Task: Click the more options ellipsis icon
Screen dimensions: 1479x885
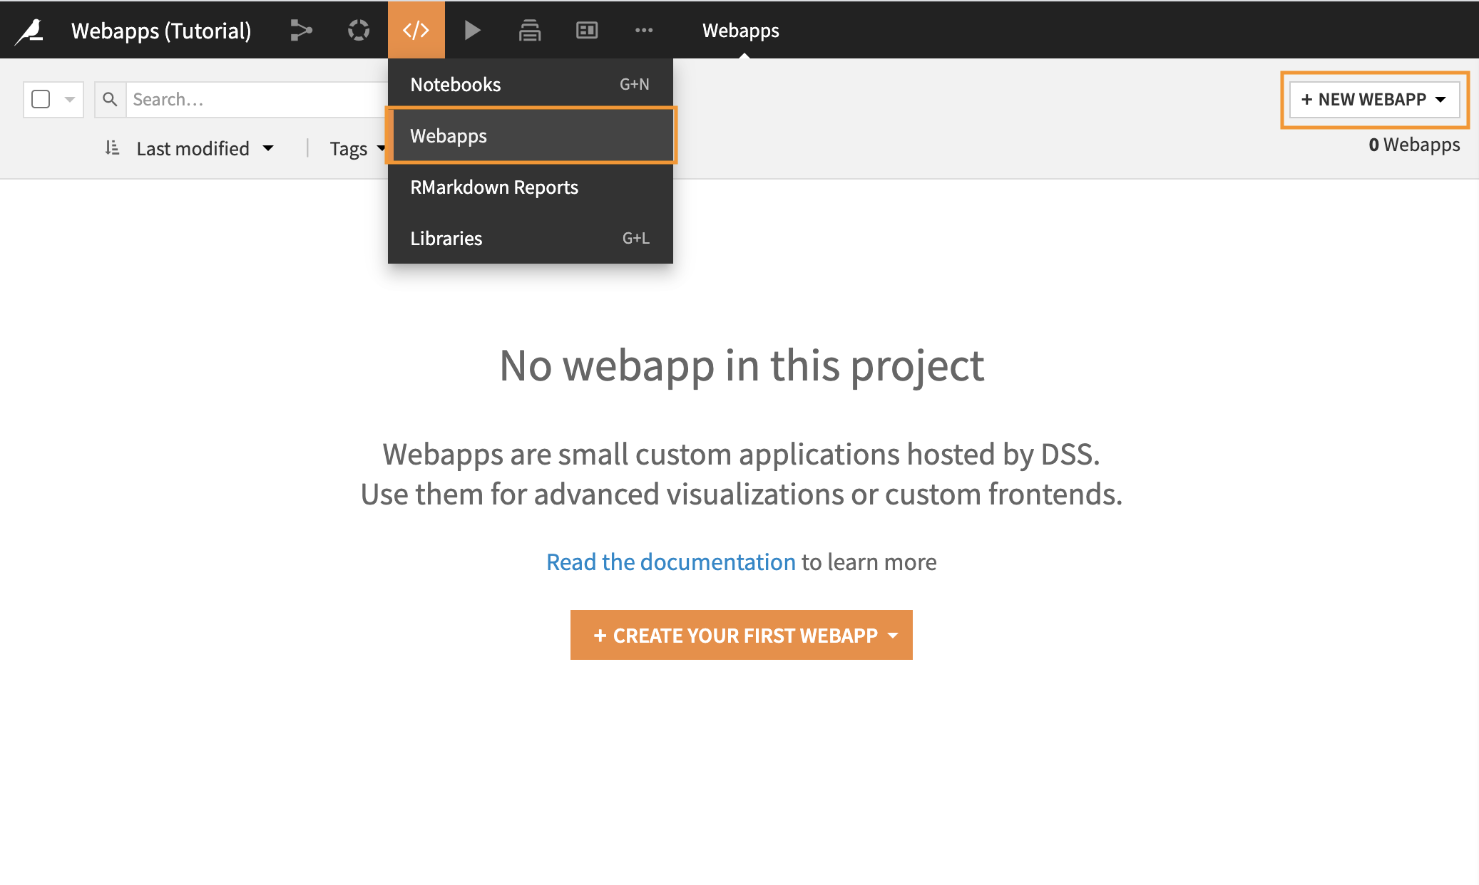Action: [643, 29]
